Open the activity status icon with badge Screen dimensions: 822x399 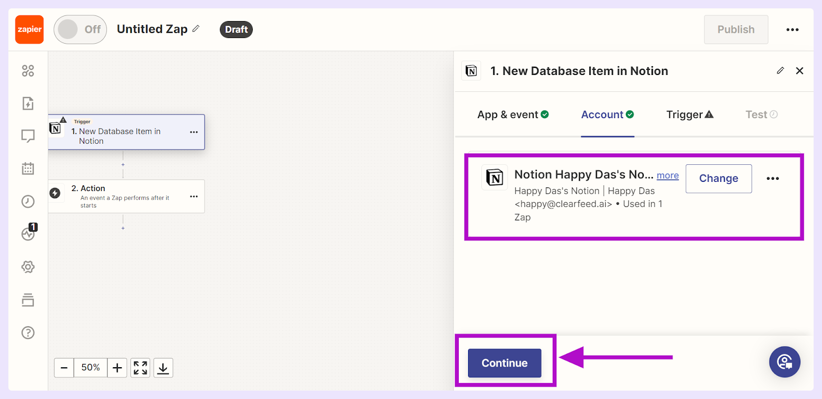pos(29,233)
